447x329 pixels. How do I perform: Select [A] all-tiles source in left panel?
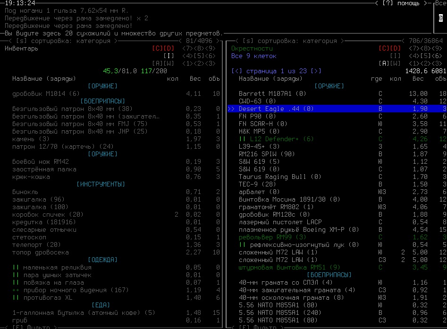[157, 64]
